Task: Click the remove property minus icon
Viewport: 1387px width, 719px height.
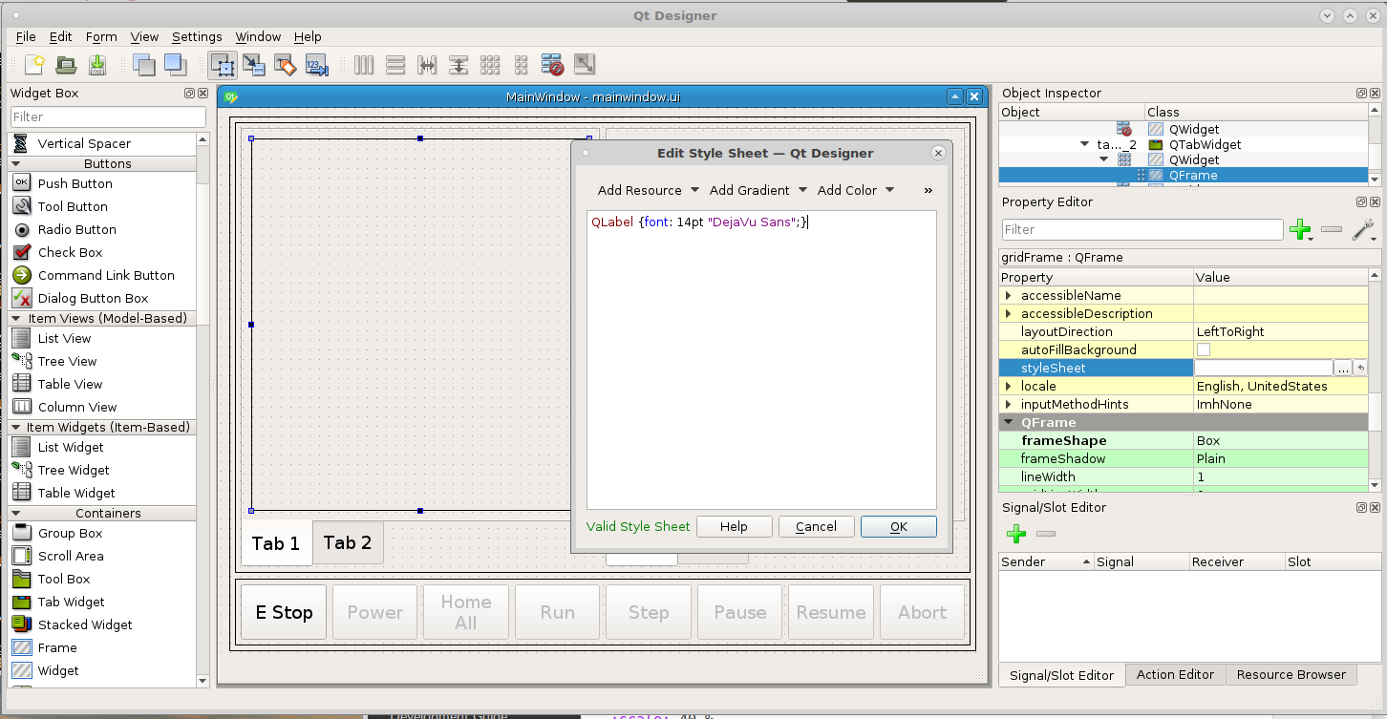Action: pyautogui.click(x=1332, y=230)
